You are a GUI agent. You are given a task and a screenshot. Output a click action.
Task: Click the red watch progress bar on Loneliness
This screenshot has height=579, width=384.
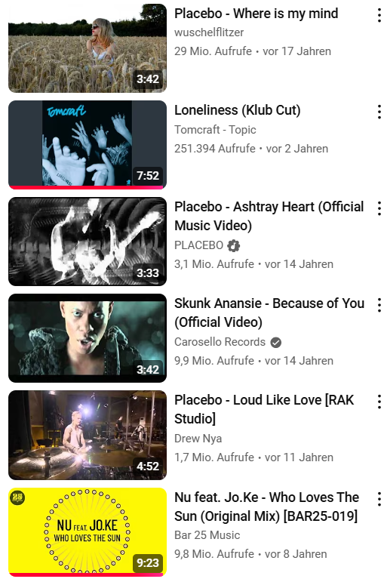[85, 187]
